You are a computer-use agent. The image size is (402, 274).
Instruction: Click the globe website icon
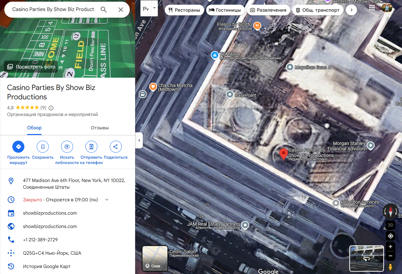tap(11, 226)
